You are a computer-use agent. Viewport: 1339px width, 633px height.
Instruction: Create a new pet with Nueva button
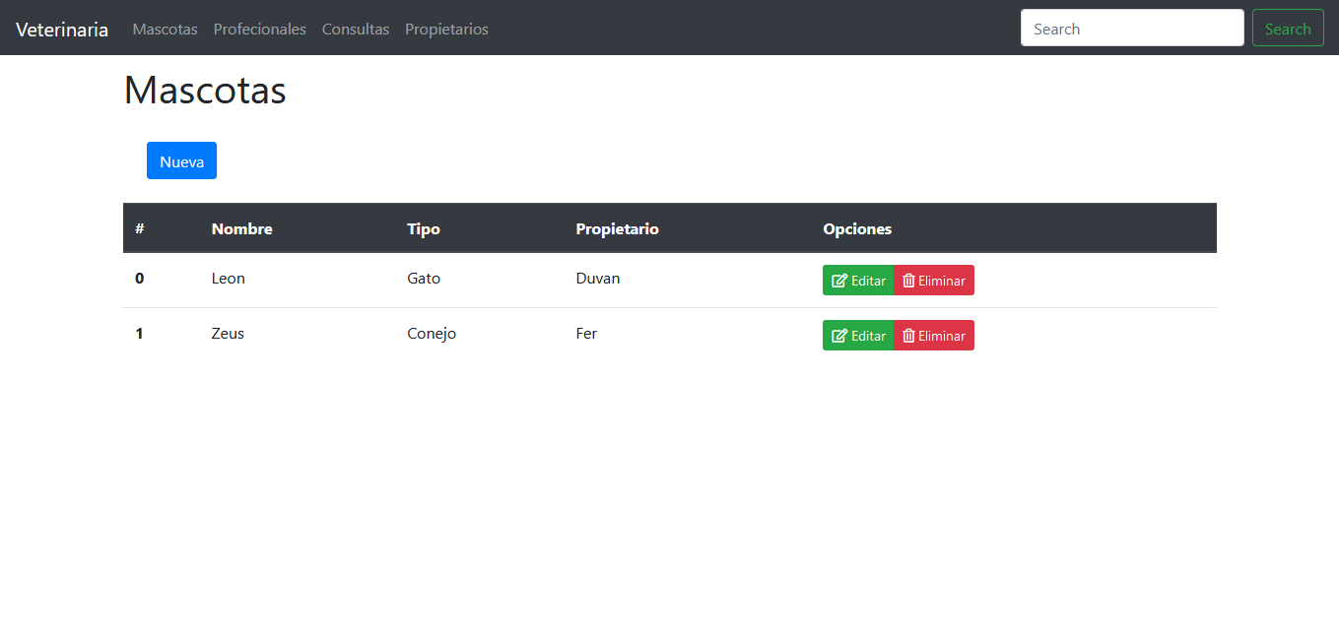(181, 160)
